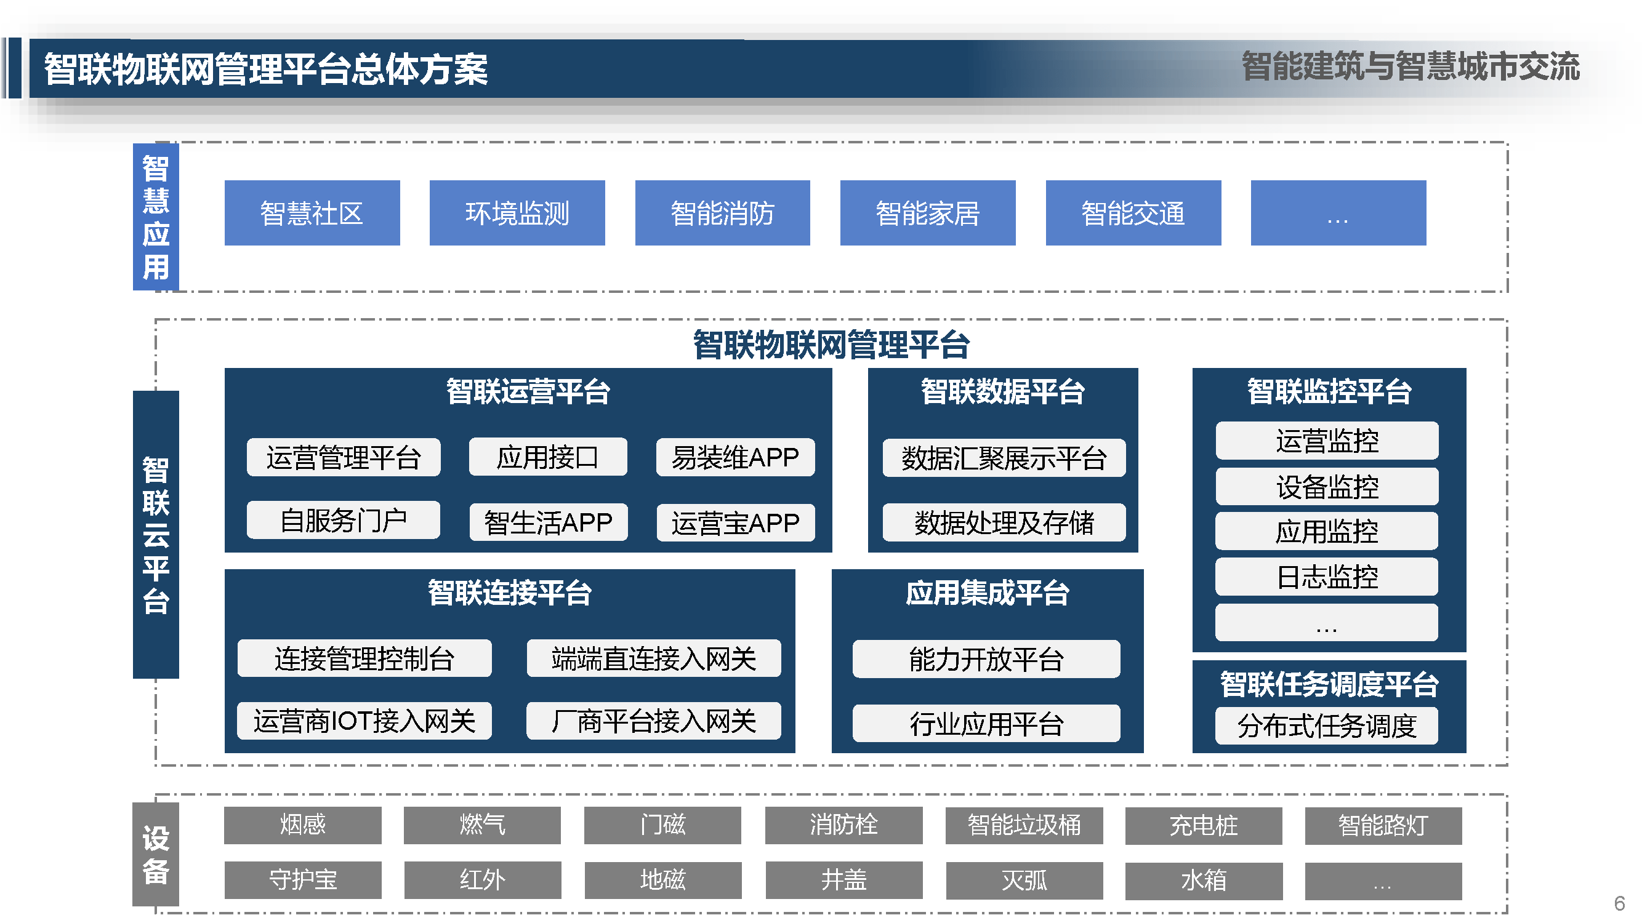The width and height of the screenshot is (1642, 923).
Task: Click the 数据处理及存储 box
Action: click(1004, 522)
